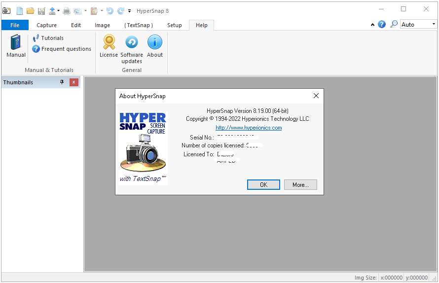Viewport: 439px width, 283px height.
Task: Expand the paste options arrow
Action: 102,11
